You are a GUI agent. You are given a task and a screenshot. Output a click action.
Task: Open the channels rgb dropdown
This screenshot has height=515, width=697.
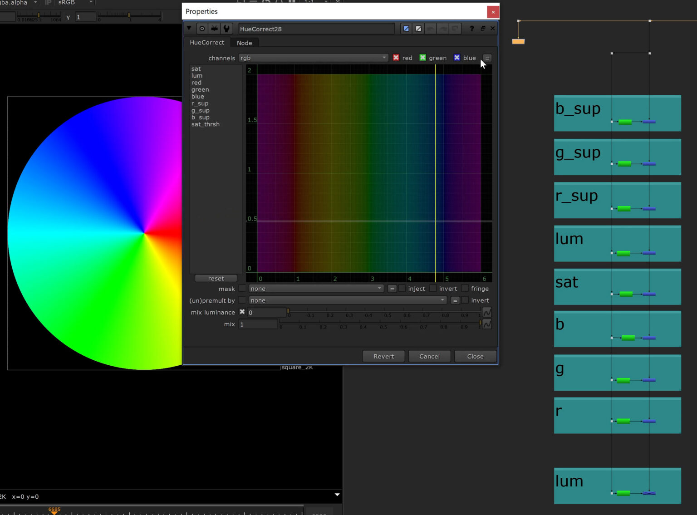pyautogui.click(x=313, y=58)
